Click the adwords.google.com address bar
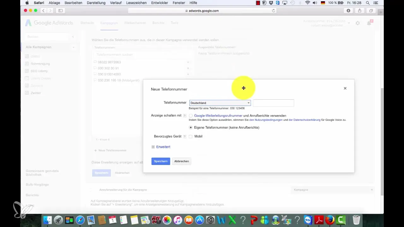The width and height of the screenshot is (404, 227). click(x=202, y=11)
